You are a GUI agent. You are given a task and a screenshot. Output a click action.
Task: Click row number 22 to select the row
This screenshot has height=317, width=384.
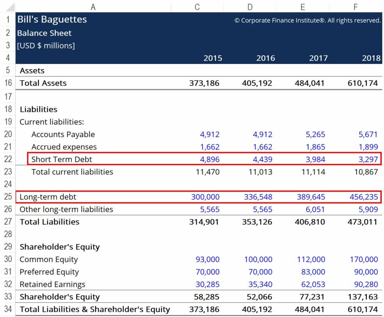[8, 159]
